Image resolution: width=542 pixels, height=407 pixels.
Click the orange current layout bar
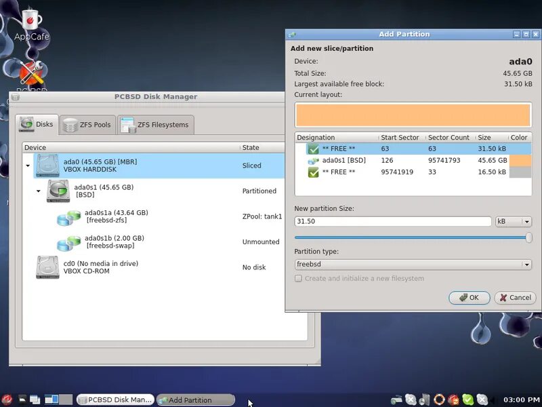[413, 115]
